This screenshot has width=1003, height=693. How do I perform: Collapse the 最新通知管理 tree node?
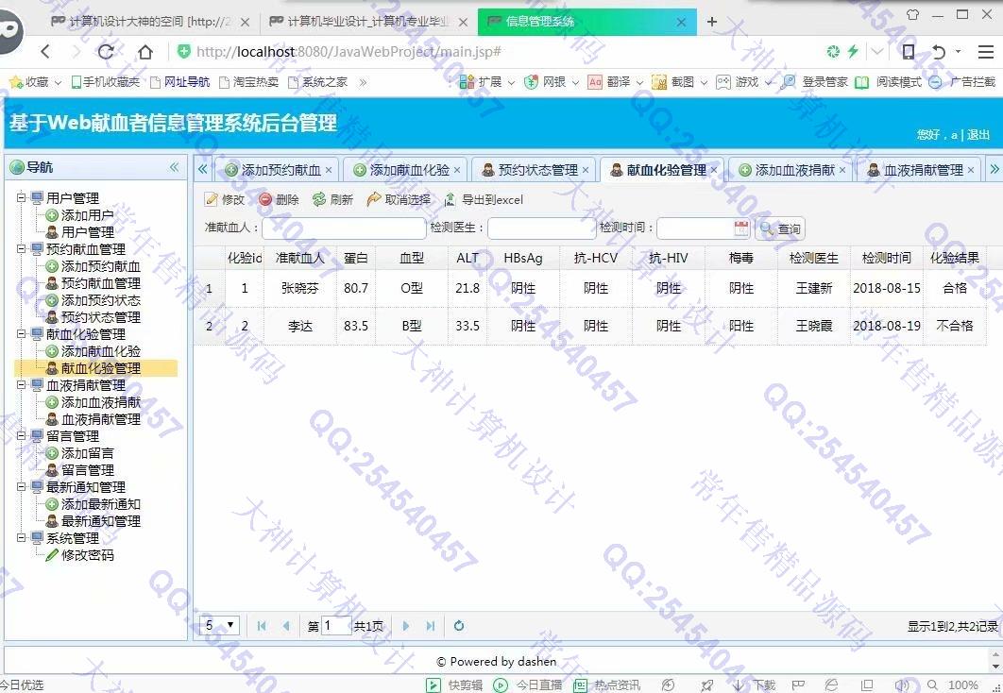(21, 486)
